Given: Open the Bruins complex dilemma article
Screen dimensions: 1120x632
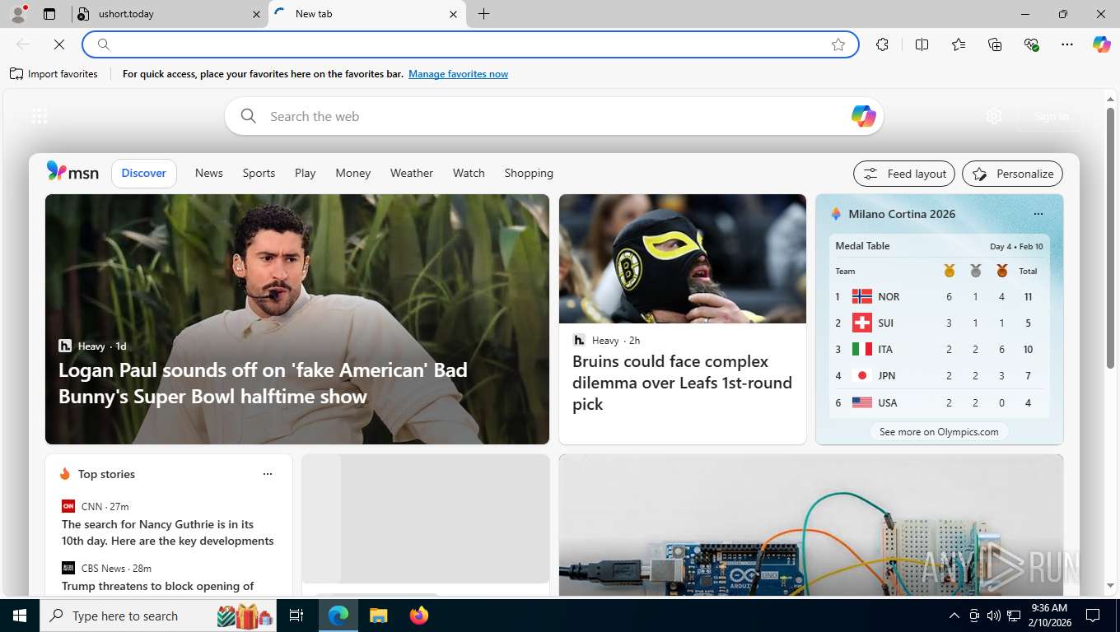Looking at the screenshot, I should click(682, 383).
